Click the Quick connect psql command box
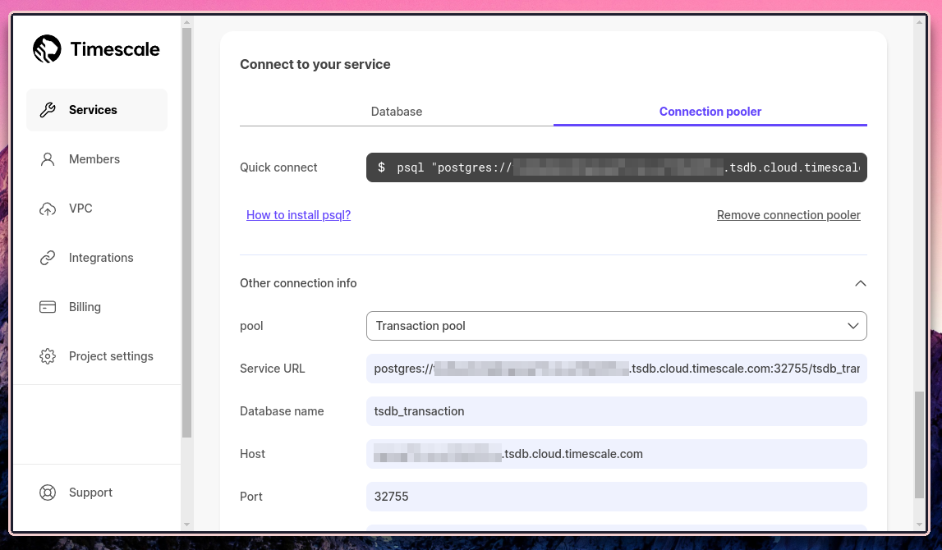The image size is (942, 550). point(617,167)
